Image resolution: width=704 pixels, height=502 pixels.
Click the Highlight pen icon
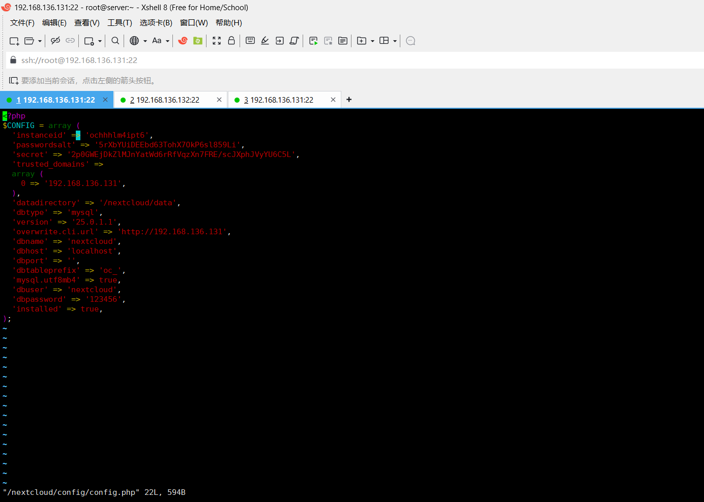coord(265,41)
